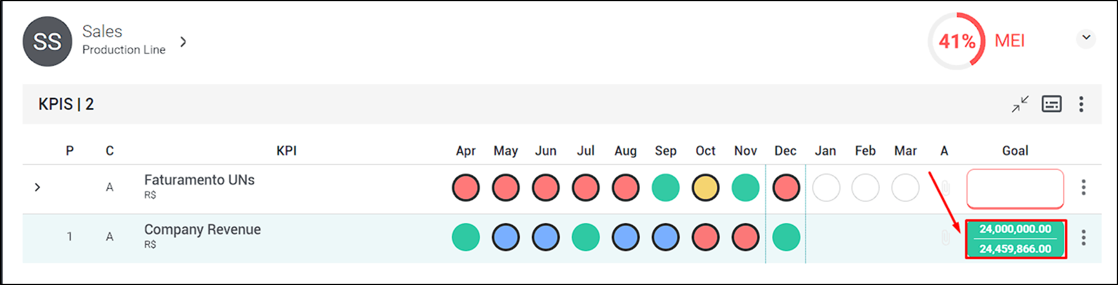Viewport: 1118px width, 285px height.
Task: Collapse the KPIS panel with the arrows icon
Action: pos(1020,104)
